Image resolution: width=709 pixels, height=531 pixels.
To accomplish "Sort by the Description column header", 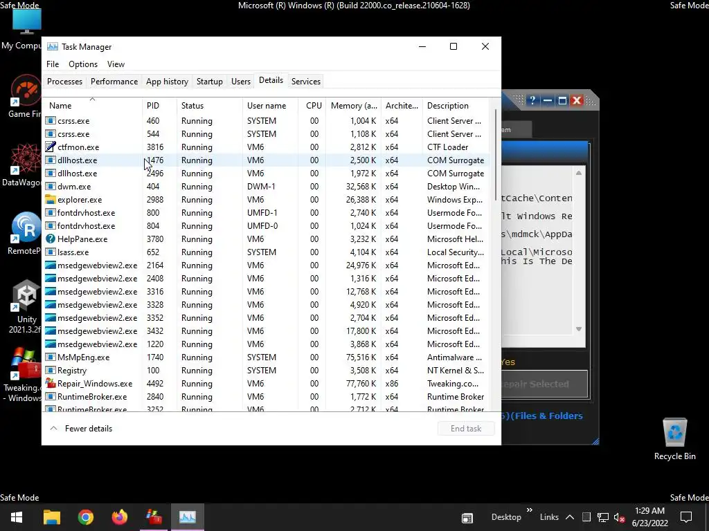I will (456, 106).
